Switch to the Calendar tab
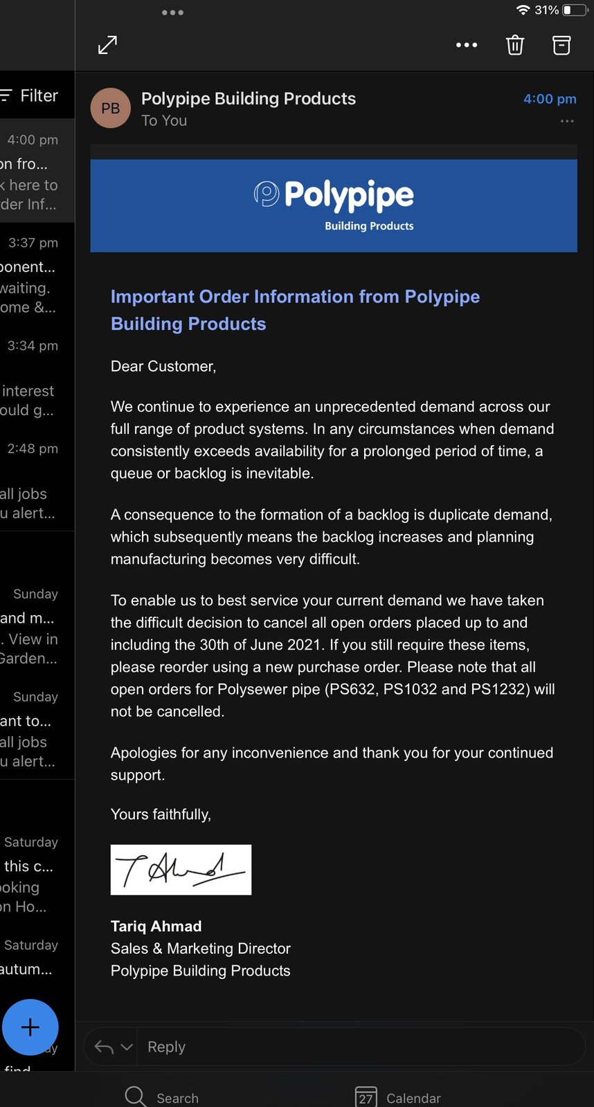The width and height of the screenshot is (594, 1107). [x=398, y=1097]
